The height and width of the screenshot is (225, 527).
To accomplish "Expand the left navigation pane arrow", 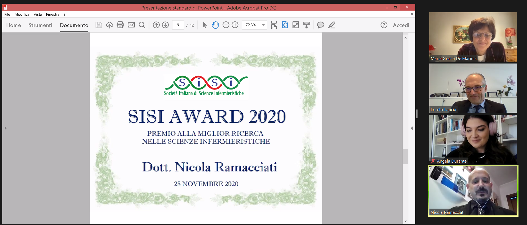I will (x=5, y=128).
